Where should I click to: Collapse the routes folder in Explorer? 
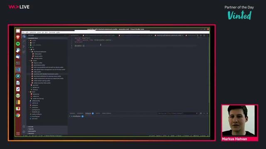pos(35,61)
